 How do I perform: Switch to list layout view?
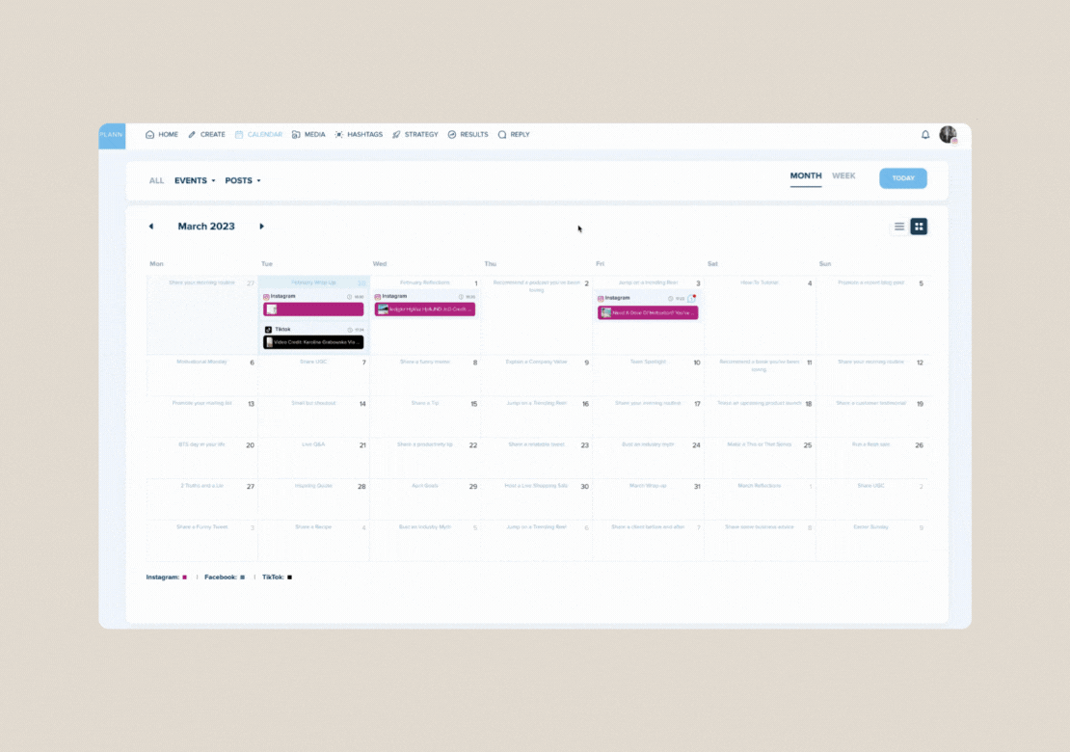click(899, 227)
